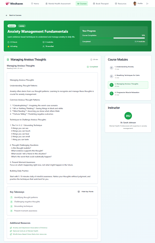Click the clock icon showing 20 min reading time

point(91,59)
